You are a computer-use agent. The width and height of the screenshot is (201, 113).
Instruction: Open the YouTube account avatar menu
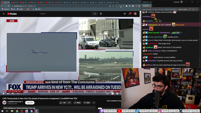click(x=135, y=14)
